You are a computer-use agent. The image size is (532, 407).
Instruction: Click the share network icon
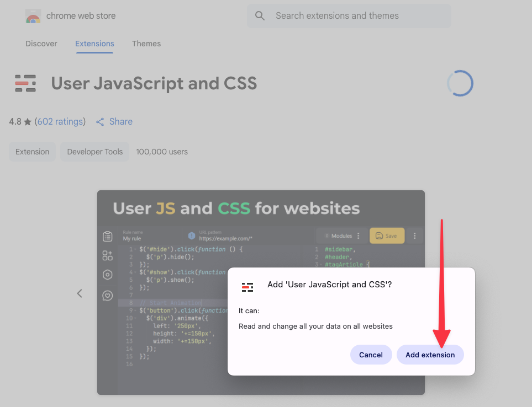100,122
